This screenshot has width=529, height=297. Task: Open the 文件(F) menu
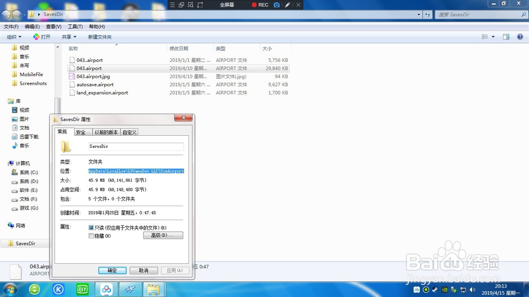tap(11, 26)
